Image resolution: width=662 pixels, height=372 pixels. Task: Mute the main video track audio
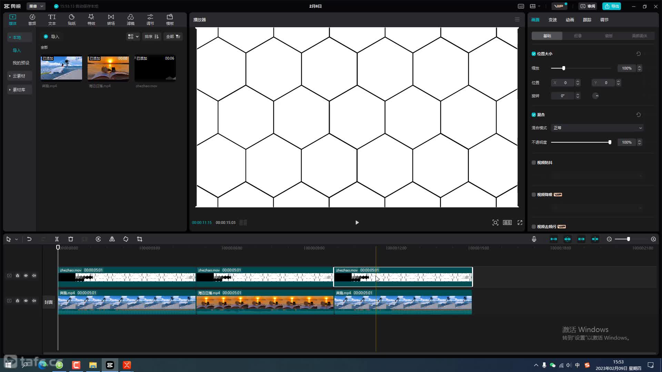click(x=34, y=301)
